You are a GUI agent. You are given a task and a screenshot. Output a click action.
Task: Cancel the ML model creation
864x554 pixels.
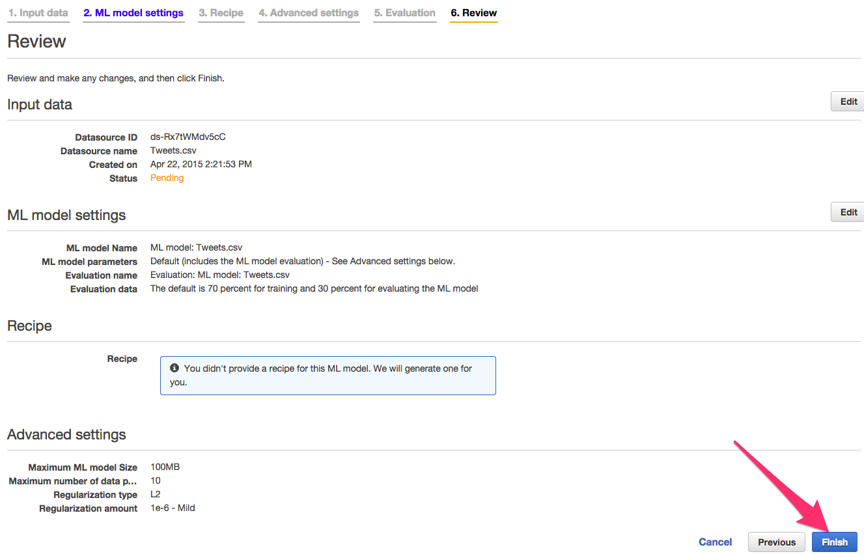coord(715,542)
